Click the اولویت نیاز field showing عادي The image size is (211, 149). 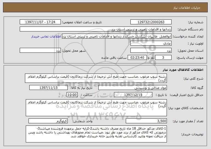(x=151, y=43)
